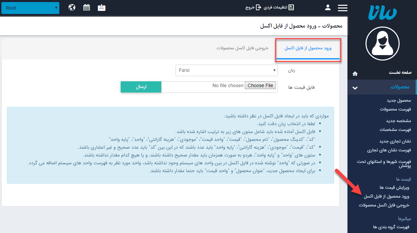Image resolution: width=417 pixels, height=233 pixels.
Task: Click Choose File to pick a price file
Action: 260,85
